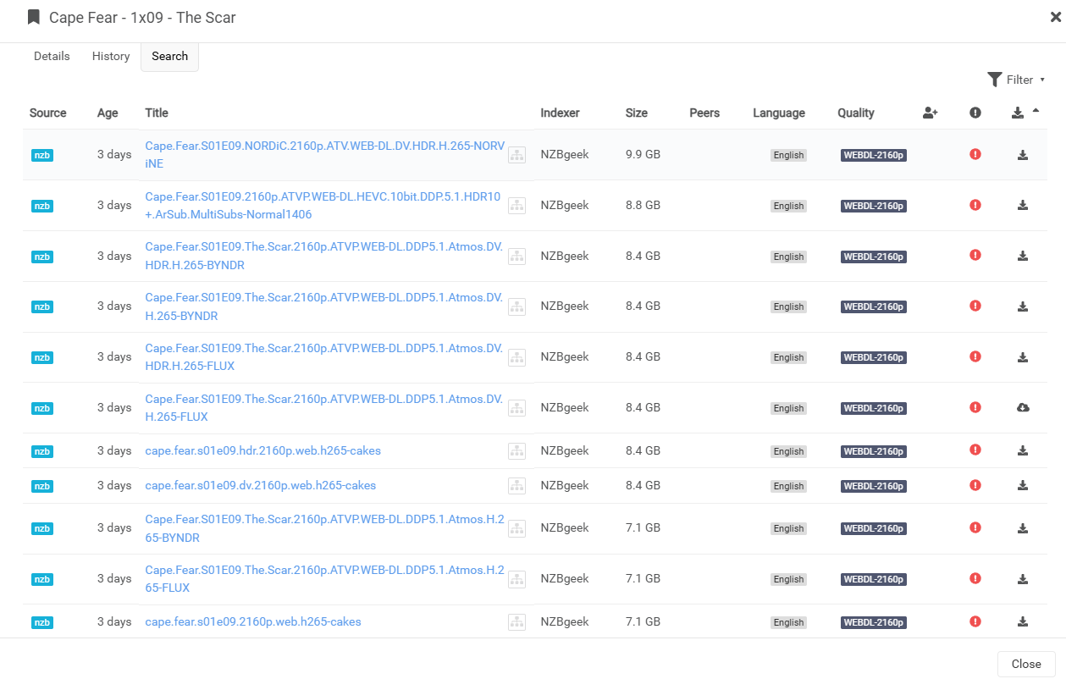Show rejection warning for Atmos.DV.H.265-FLUX row

(975, 407)
